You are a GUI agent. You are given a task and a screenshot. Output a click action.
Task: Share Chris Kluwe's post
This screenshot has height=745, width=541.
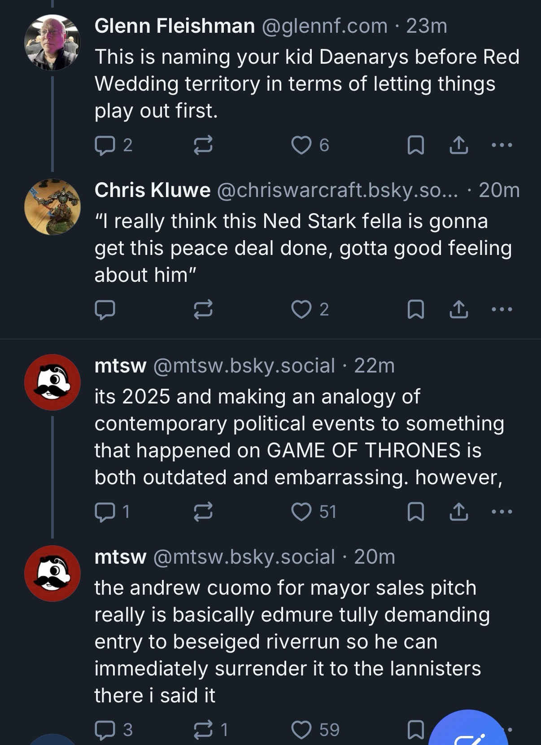tap(458, 309)
